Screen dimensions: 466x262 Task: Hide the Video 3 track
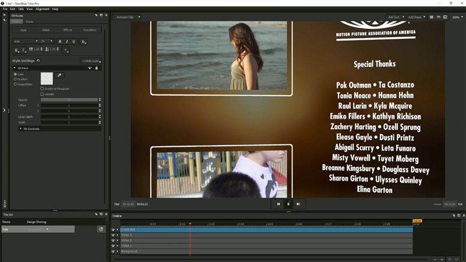tap(113, 235)
